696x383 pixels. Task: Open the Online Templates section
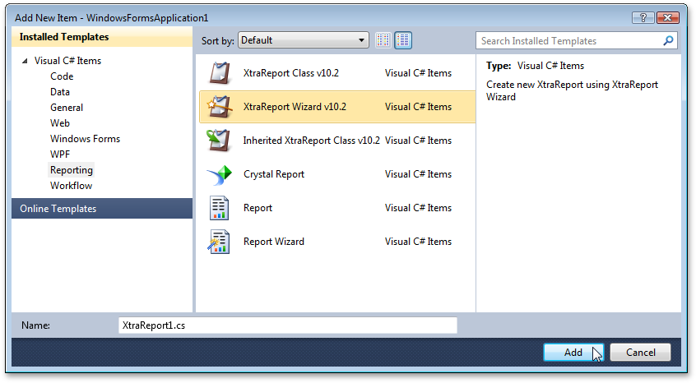pyautogui.click(x=102, y=208)
